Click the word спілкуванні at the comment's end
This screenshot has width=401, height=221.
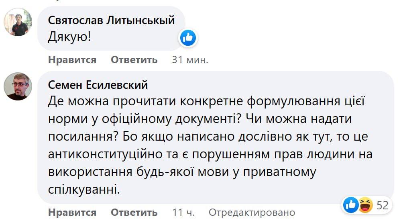click(x=83, y=189)
